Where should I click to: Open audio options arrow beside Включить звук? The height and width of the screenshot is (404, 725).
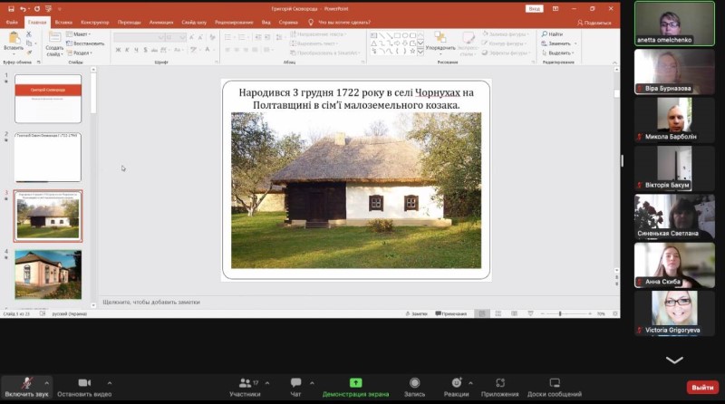[47, 383]
